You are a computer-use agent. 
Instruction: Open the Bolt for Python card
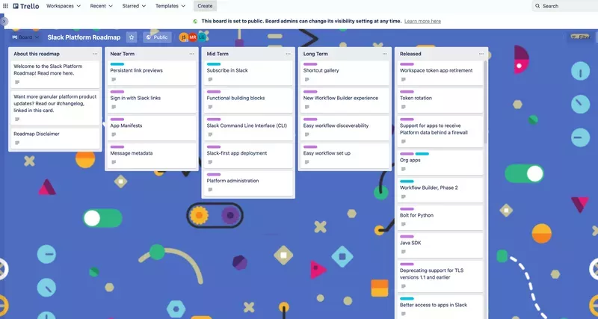point(440,217)
